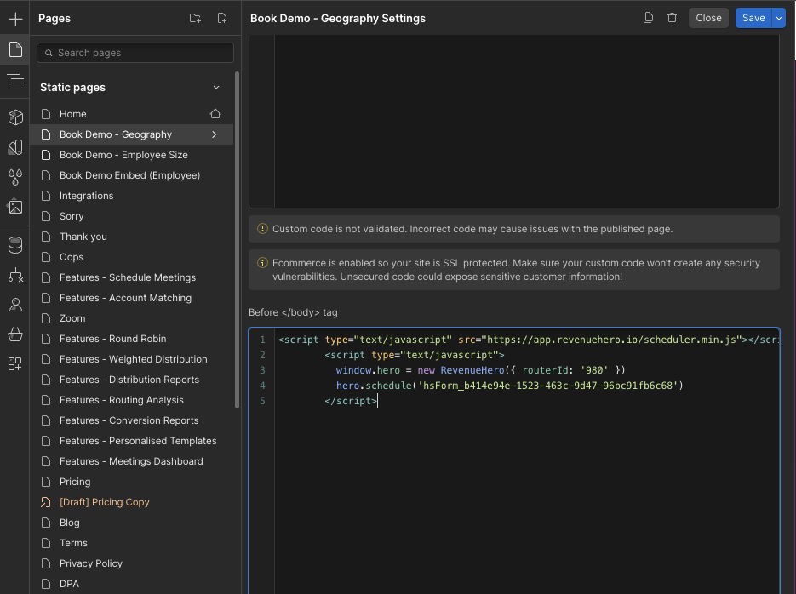Create a new page
Image resolution: width=796 pixels, height=594 pixels.
pos(222,18)
